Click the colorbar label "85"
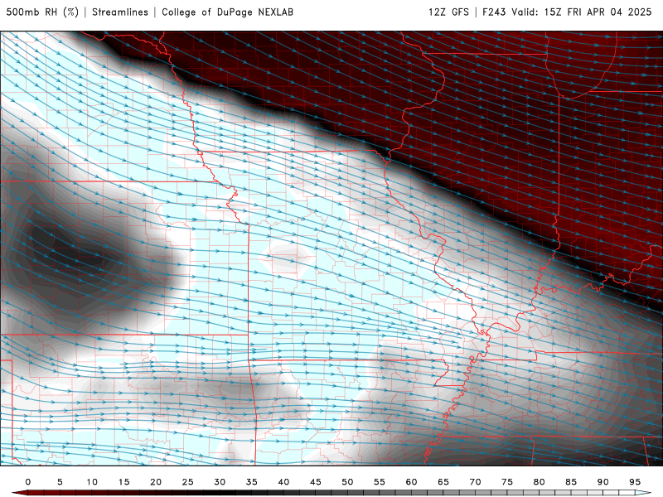 (x=571, y=482)
